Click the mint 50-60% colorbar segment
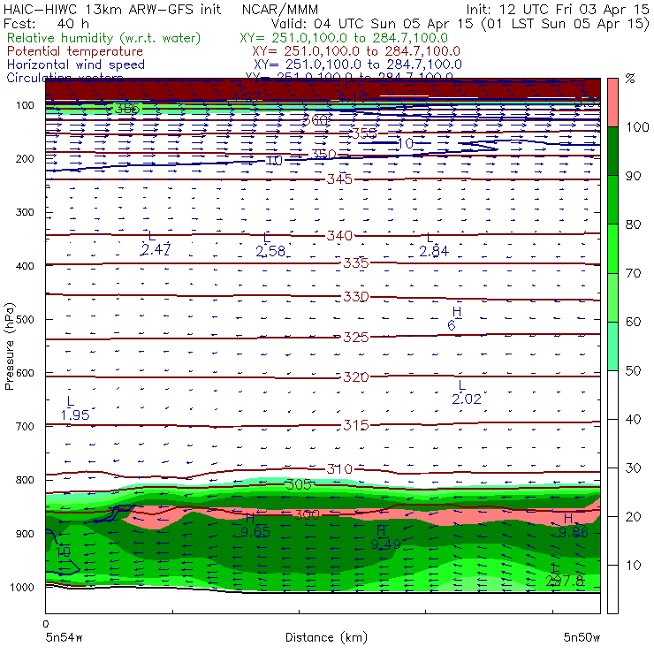 pyautogui.click(x=612, y=346)
